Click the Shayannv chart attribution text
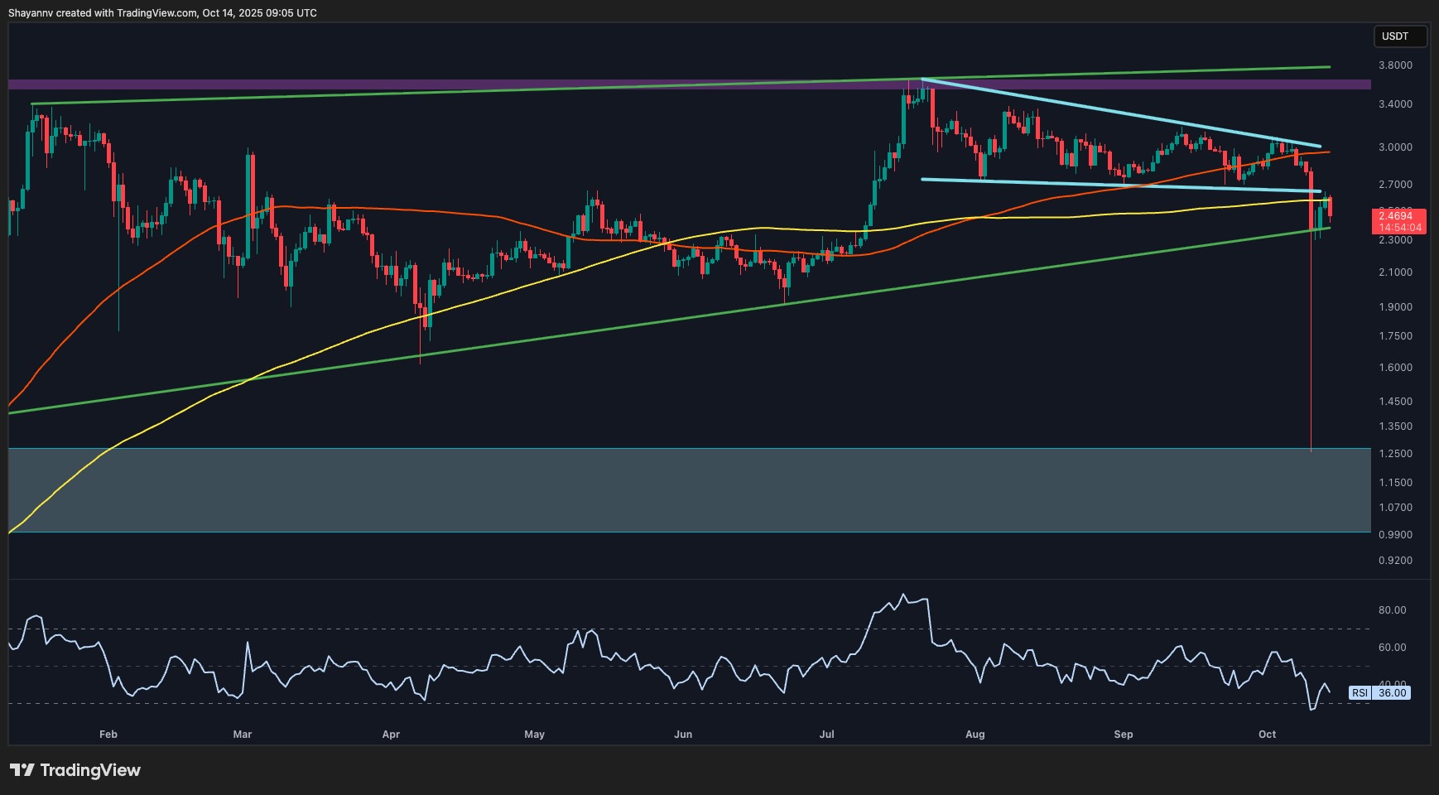The image size is (1439, 795). [x=162, y=12]
